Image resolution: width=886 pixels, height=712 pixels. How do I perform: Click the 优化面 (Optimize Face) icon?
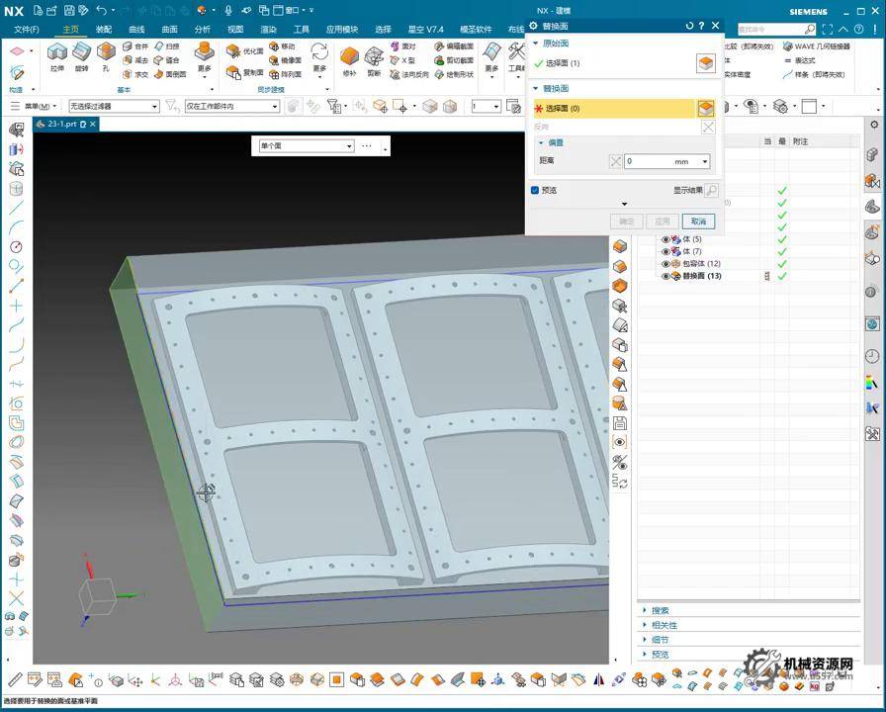click(x=234, y=49)
